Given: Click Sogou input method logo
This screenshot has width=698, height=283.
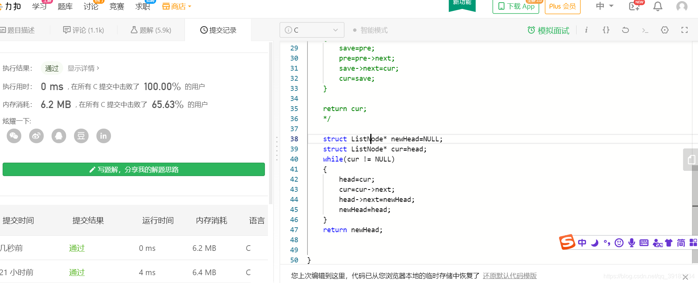Looking at the screenshot, I should (x=567, y=242).
